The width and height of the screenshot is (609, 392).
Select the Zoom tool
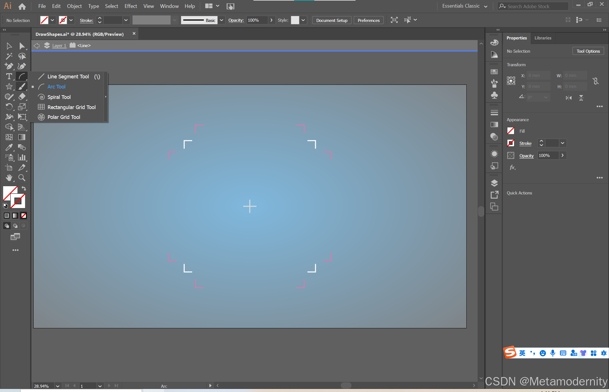(22, 178)
